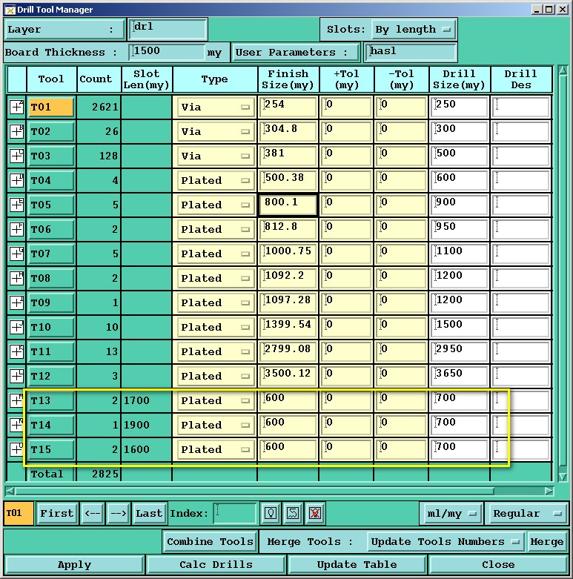Expand the T03 row plus icon

pos(16,156)
